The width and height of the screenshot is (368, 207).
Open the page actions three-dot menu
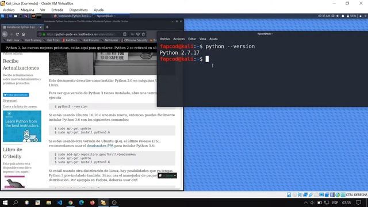[x=133, y=34]
